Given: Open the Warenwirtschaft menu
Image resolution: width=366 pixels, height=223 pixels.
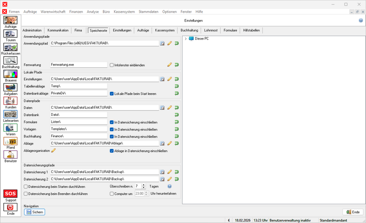Looking at the screenshot, I should tap(52, 10).
